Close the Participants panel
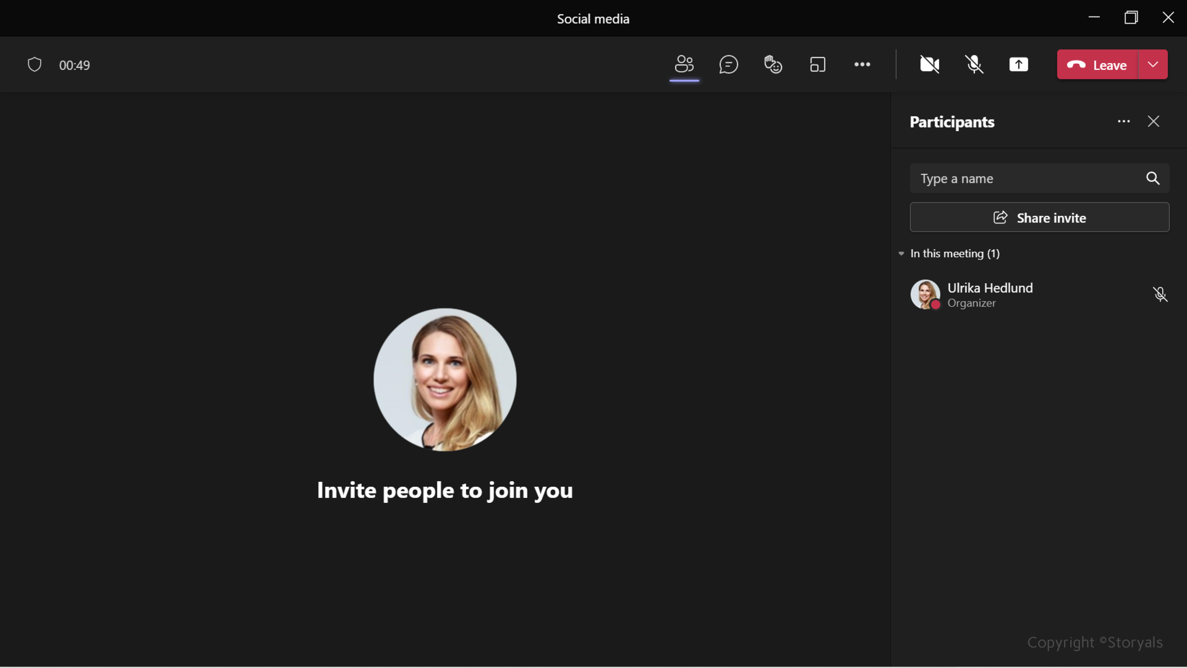The width and height of the screenshot is (1187, 668). [x=1154, y=121]
